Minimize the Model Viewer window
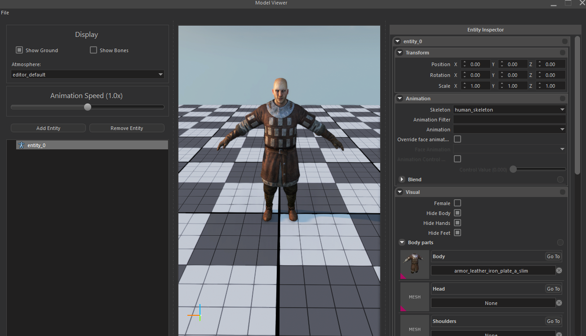This screenshot has width=586, height=336. coord(554,4)
